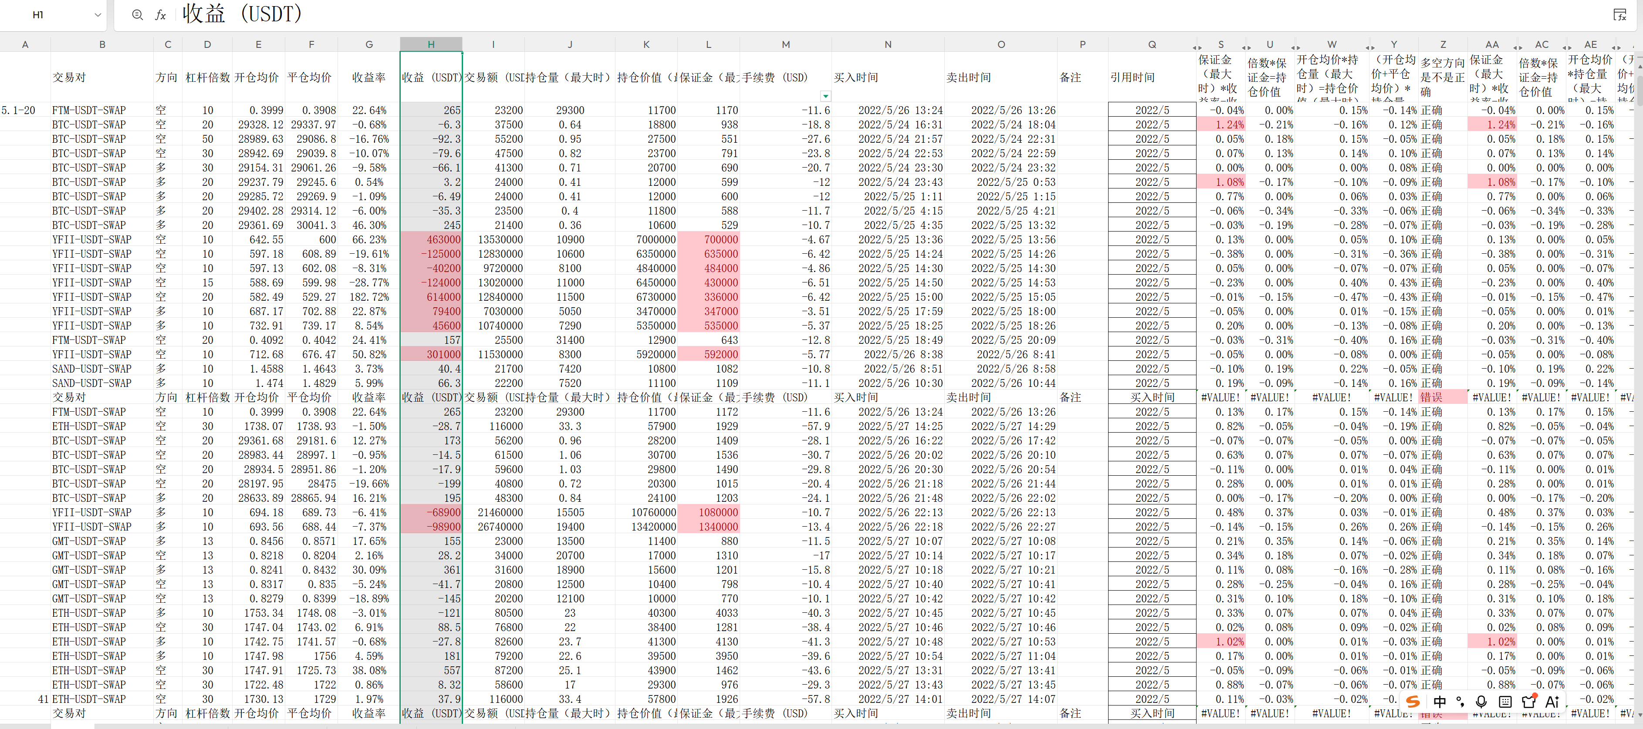Open the filter dropdown in 手续费 column header
Viewport: 1643px width, 729px height.
point(825,96)
